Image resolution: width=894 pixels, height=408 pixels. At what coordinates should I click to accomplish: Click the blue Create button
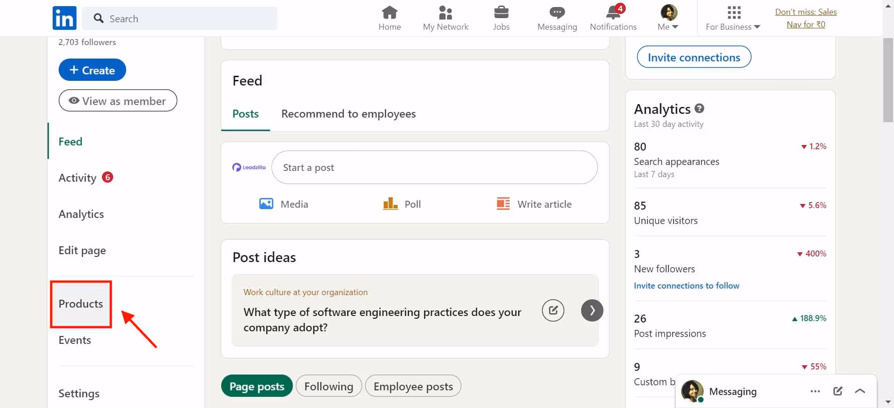click(92, 70)
